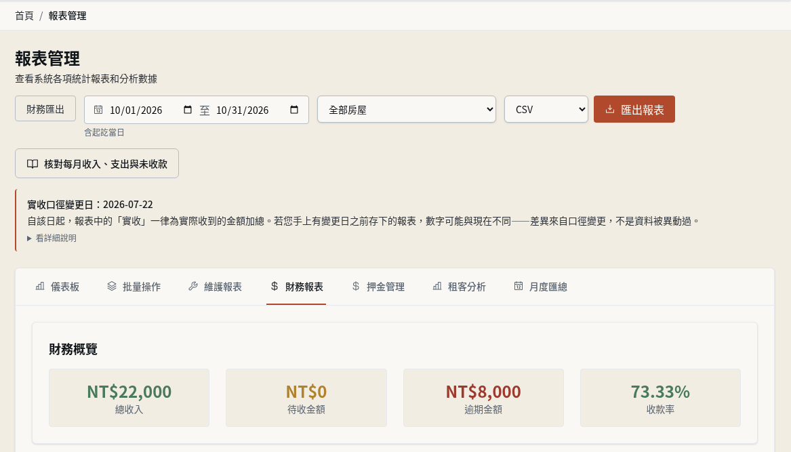Click the 73.33% 收款率 value
Screen dimensions: 791x452
click(660, 392)
